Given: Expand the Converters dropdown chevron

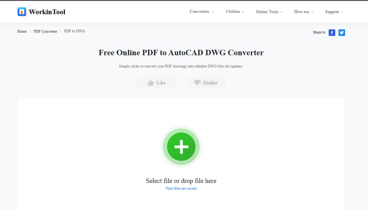Looking at the screenshot, I should pyautogui.click(x=213, y=11).
